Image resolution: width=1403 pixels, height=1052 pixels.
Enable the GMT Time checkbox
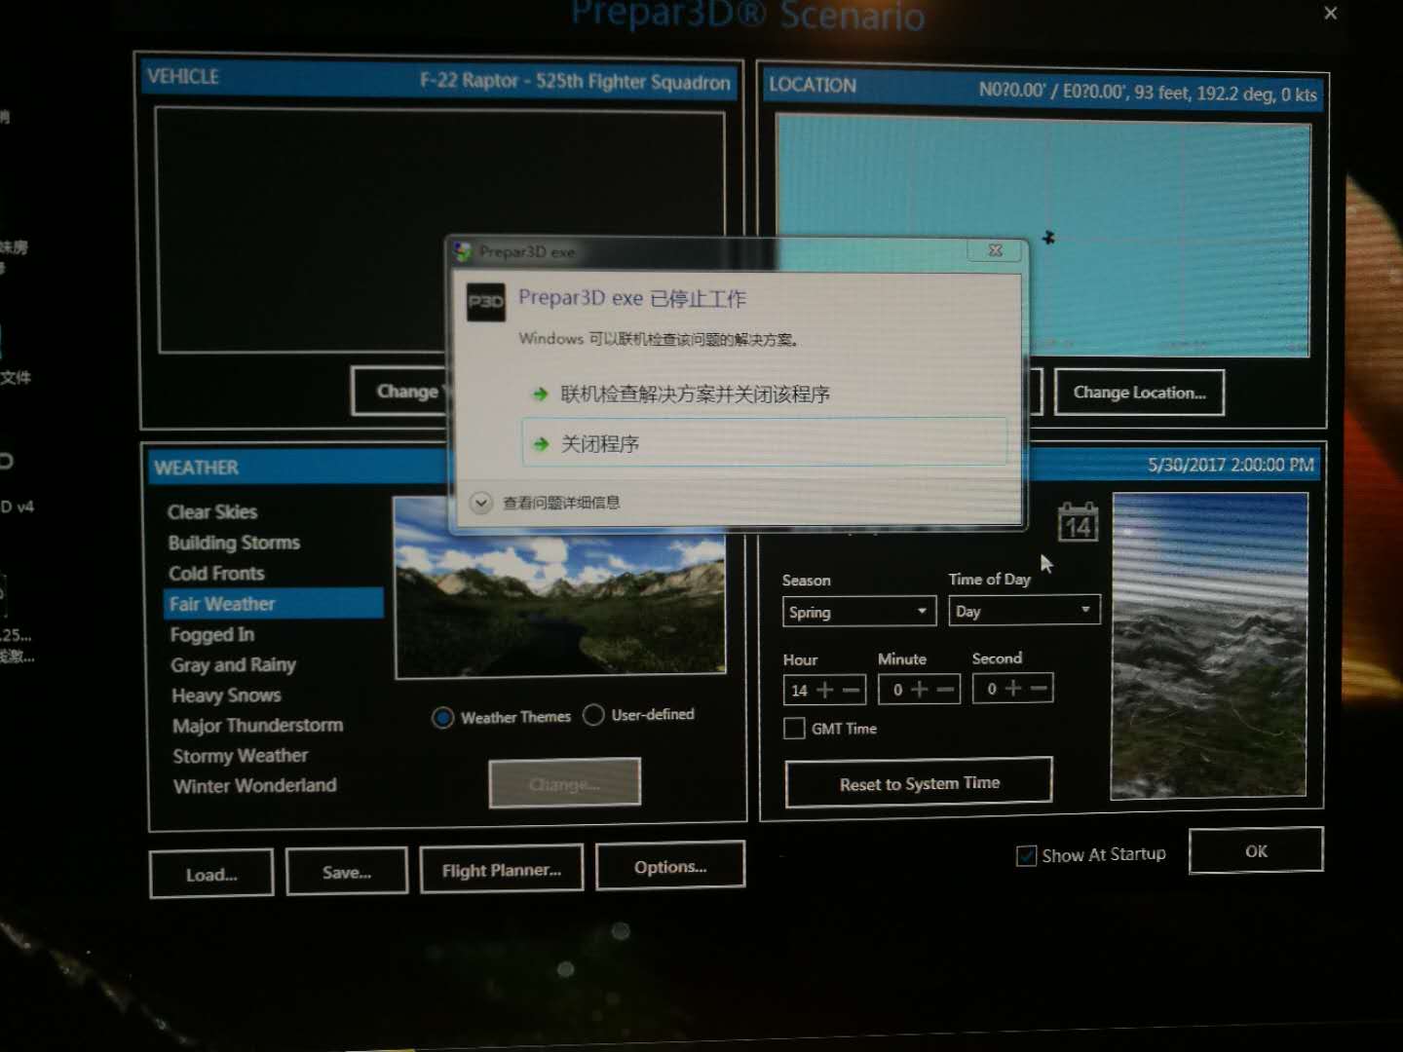tap(794, 729)
